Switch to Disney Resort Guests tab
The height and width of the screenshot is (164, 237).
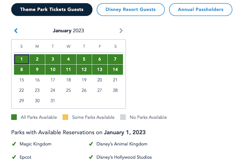point(131,10)
